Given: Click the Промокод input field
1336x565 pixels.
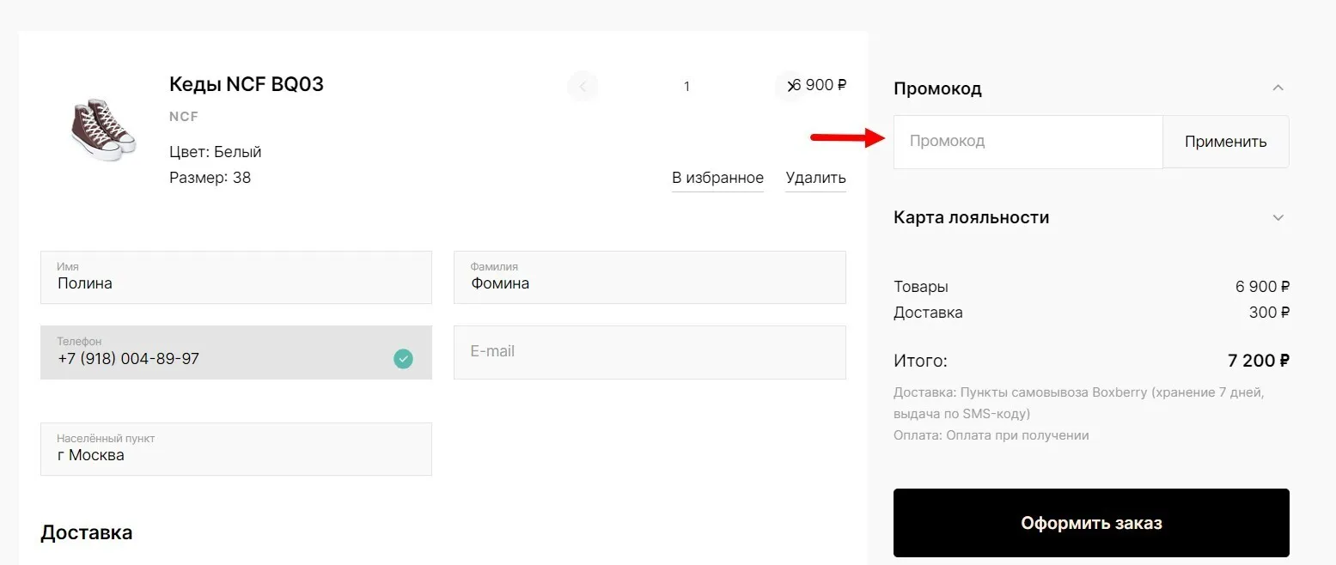Looking at the screenshot, I should pos(1028,142).
